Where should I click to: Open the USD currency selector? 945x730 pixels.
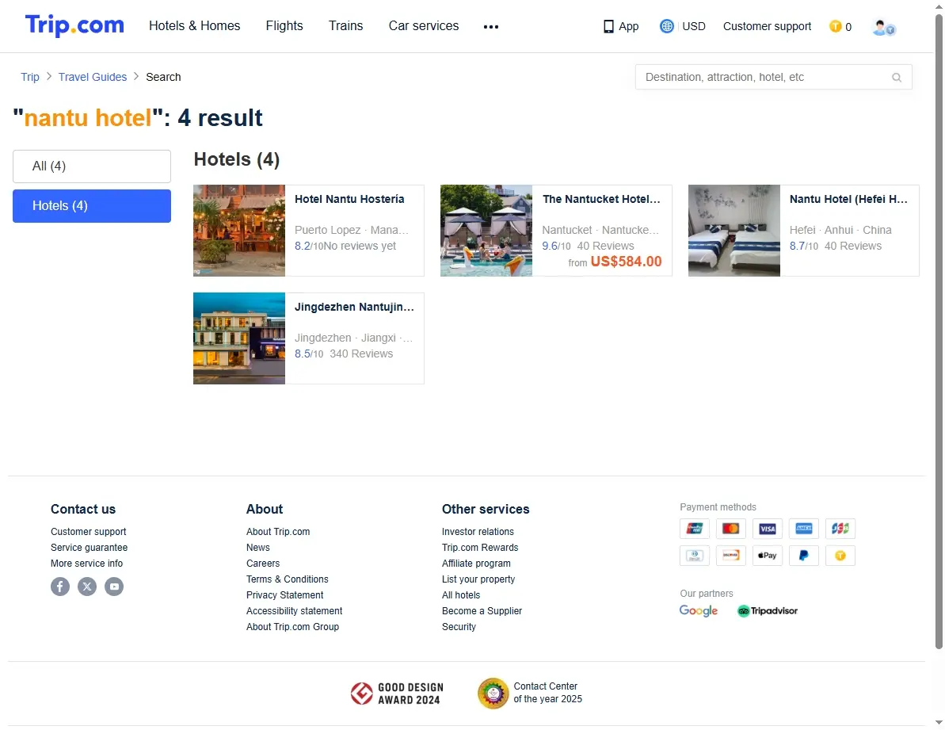[694, 26]
